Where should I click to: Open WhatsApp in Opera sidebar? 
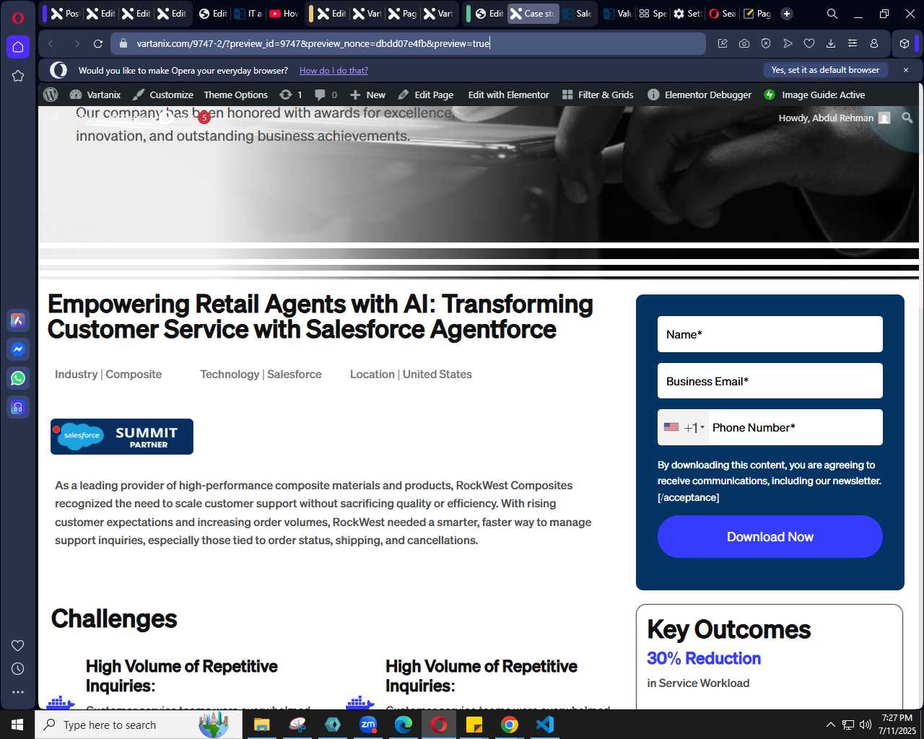click(x=18, y=378)
